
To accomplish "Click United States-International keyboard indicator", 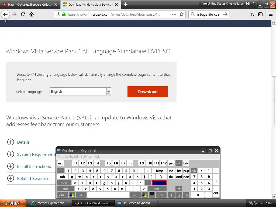I will (x=223, y=4).
